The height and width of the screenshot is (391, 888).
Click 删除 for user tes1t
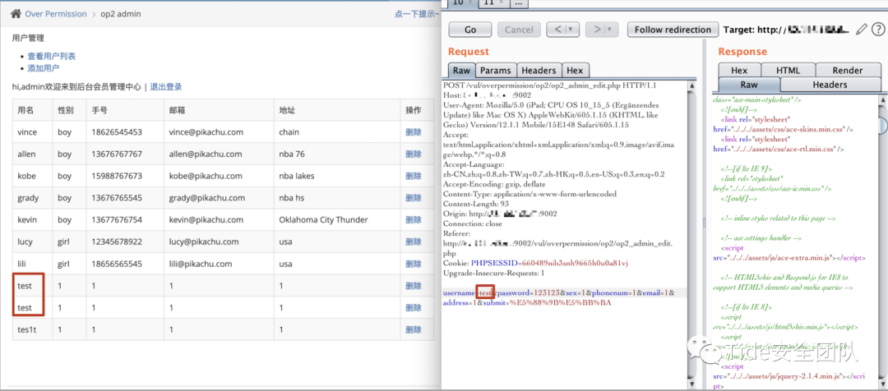point(414,329)
